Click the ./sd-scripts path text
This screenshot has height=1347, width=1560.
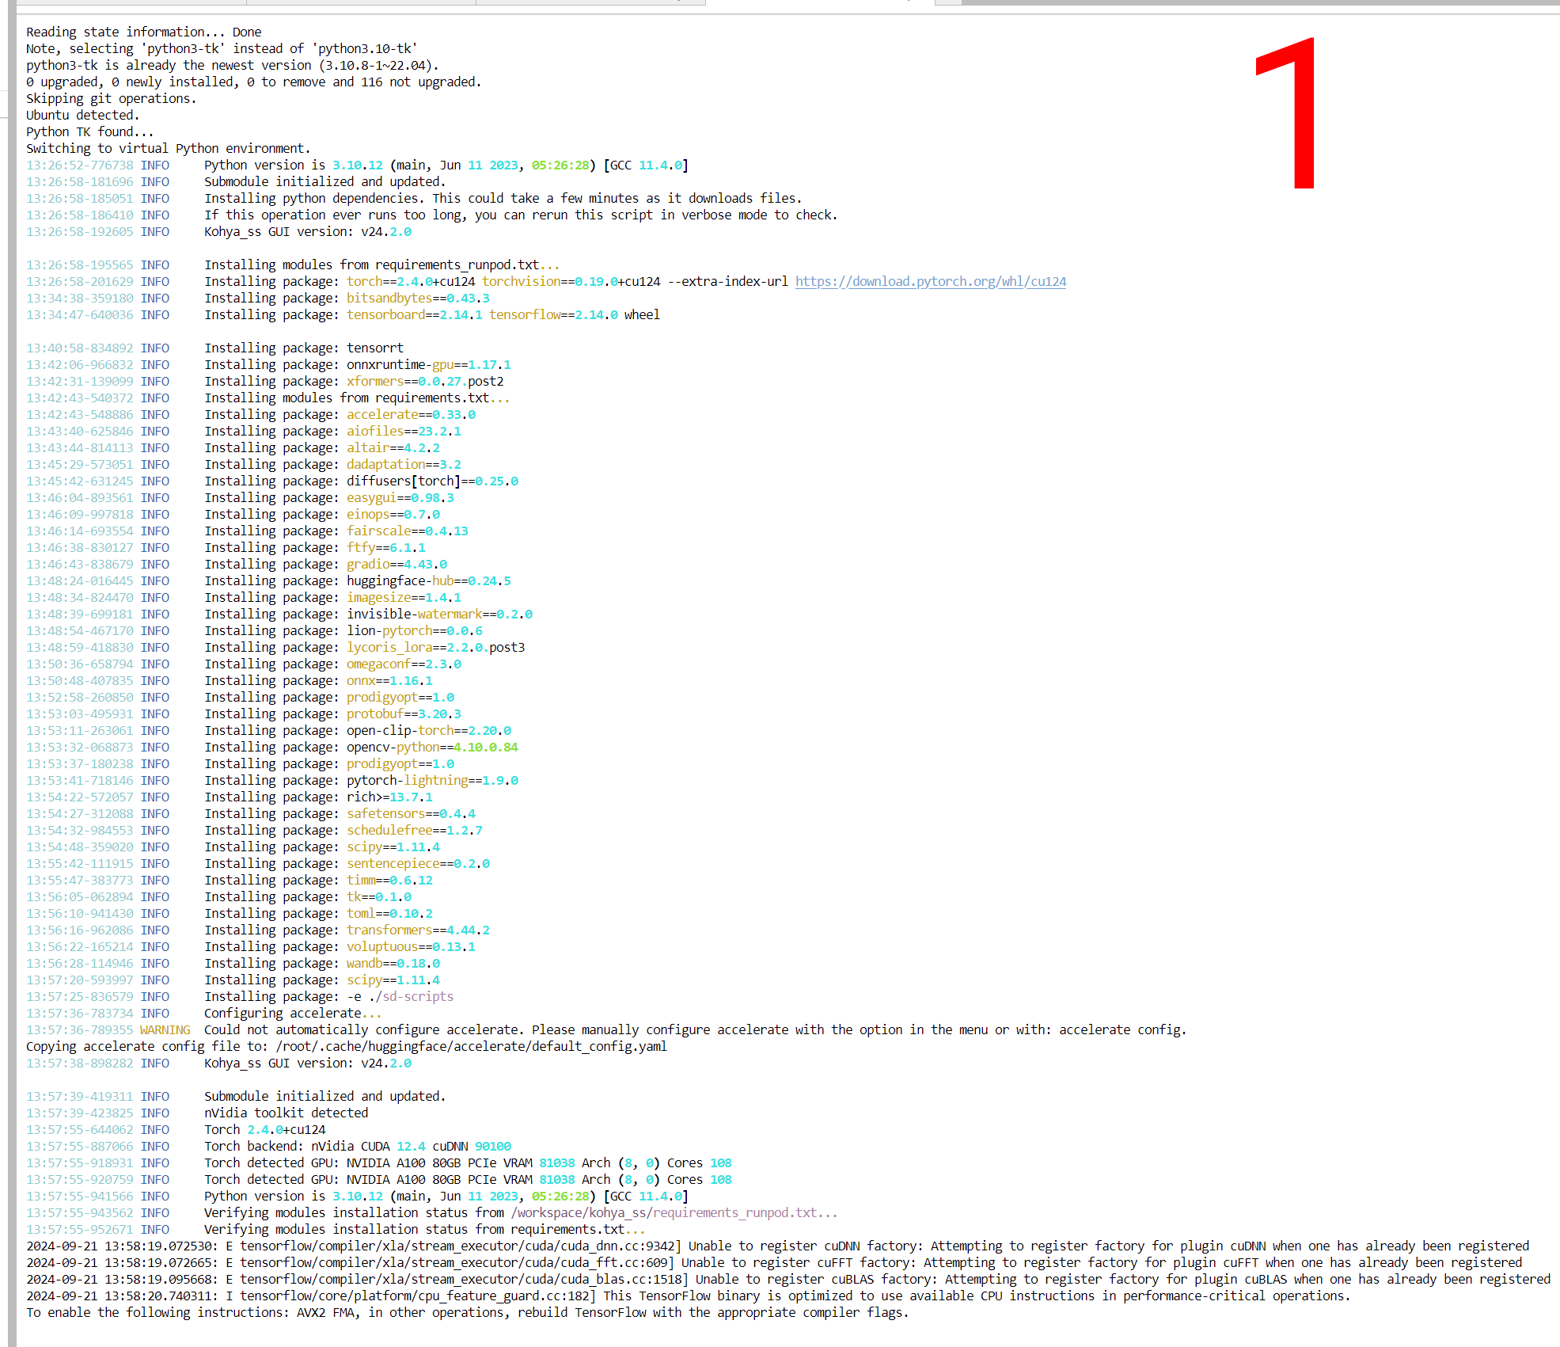coord(412,996)
